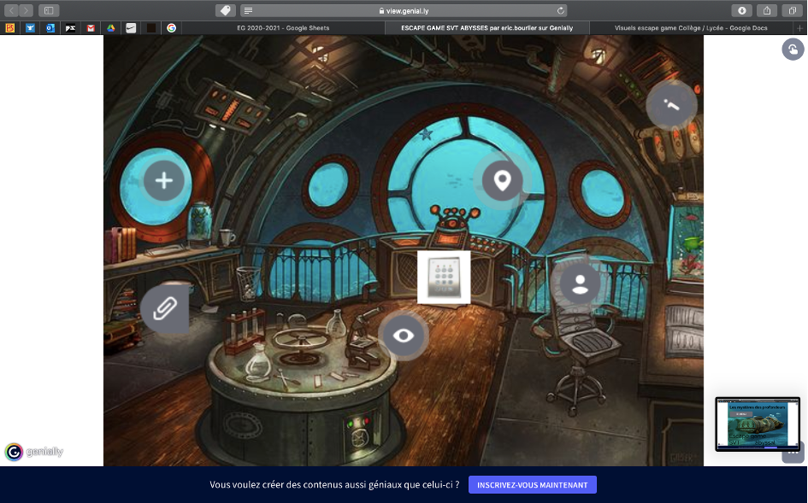
Task: Click the eye hotspot near the microscope
Action: tap(404, 336)
